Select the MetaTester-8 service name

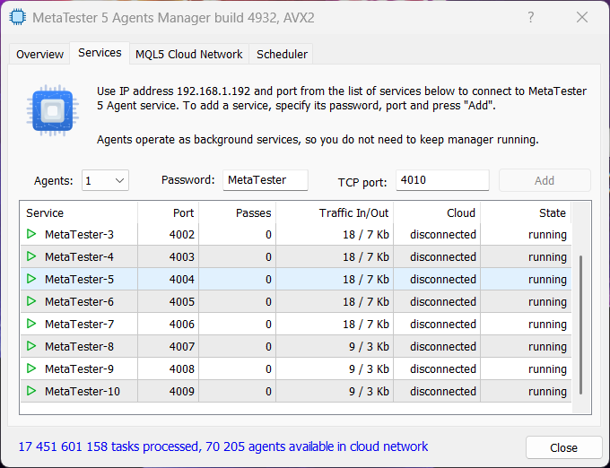[79, 346]
